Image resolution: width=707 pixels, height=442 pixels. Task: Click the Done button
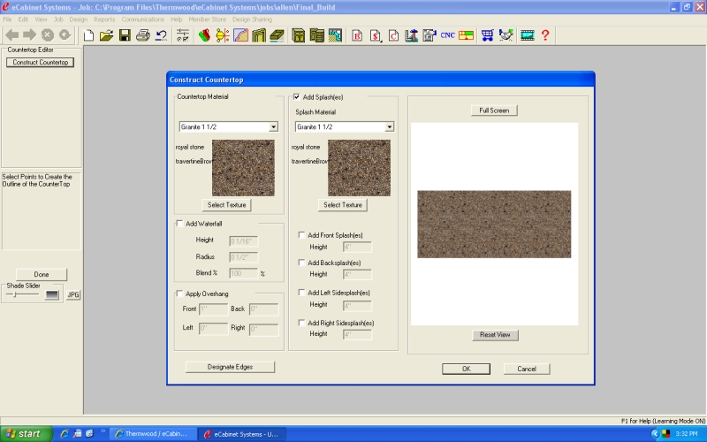pos(42,274)
